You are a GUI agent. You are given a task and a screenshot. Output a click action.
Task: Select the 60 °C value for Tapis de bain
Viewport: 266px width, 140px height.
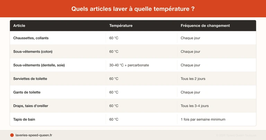click(114, 120)
